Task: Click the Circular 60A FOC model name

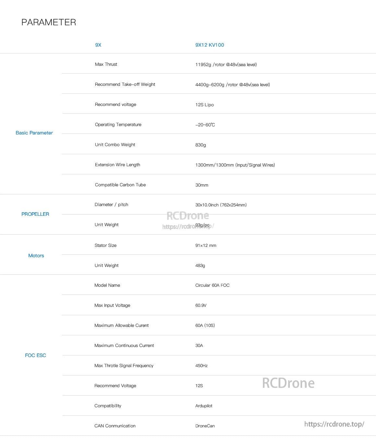Action: coord(212,285)
